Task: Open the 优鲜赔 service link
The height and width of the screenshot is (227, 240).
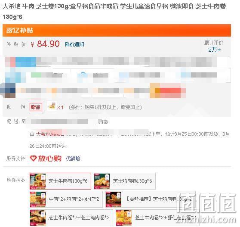Action: pyautogui.click(x=73, y=159)
